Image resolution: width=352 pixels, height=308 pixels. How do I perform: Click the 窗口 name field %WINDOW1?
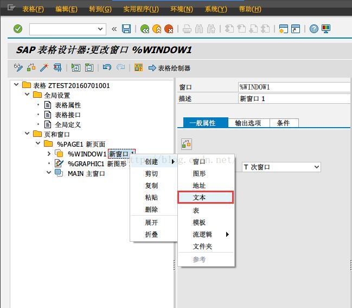(294, 87)
